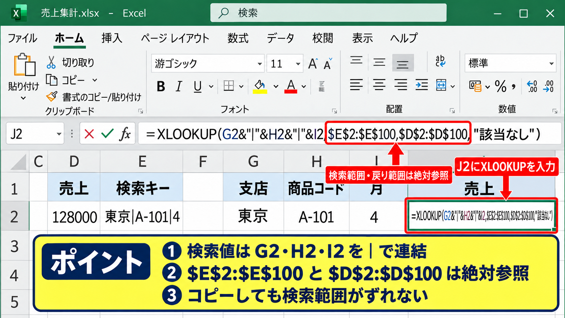Toggle italic formatting

[179, 87]
